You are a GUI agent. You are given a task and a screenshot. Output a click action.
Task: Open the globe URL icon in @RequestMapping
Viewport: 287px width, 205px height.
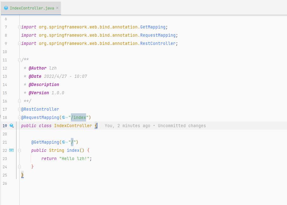click(x=64, y=117)
